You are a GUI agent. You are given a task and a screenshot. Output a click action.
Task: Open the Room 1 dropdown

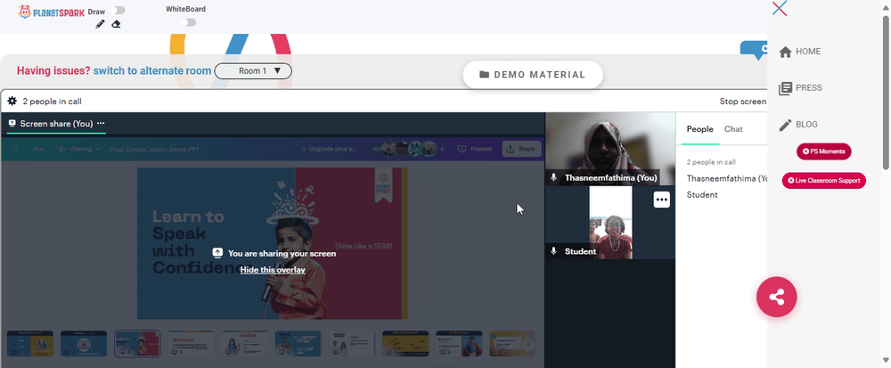tap(253, 71)
